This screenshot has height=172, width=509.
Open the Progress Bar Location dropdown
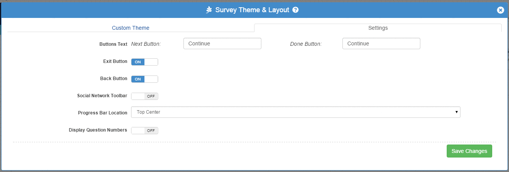(x=296, y=112)
